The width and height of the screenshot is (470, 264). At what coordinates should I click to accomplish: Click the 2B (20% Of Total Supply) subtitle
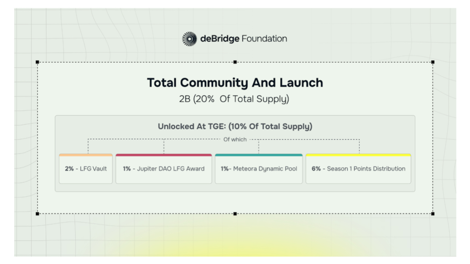coord(234,99)
